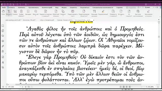Open the Attachments paperclip panel in sidebar
This screenshot has height=91, width=162.
pos(3,46)
